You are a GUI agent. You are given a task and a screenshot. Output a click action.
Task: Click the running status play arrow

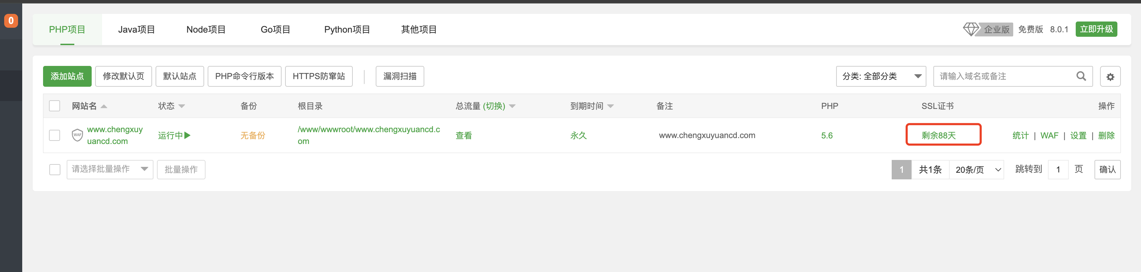[x=188, y=135]
